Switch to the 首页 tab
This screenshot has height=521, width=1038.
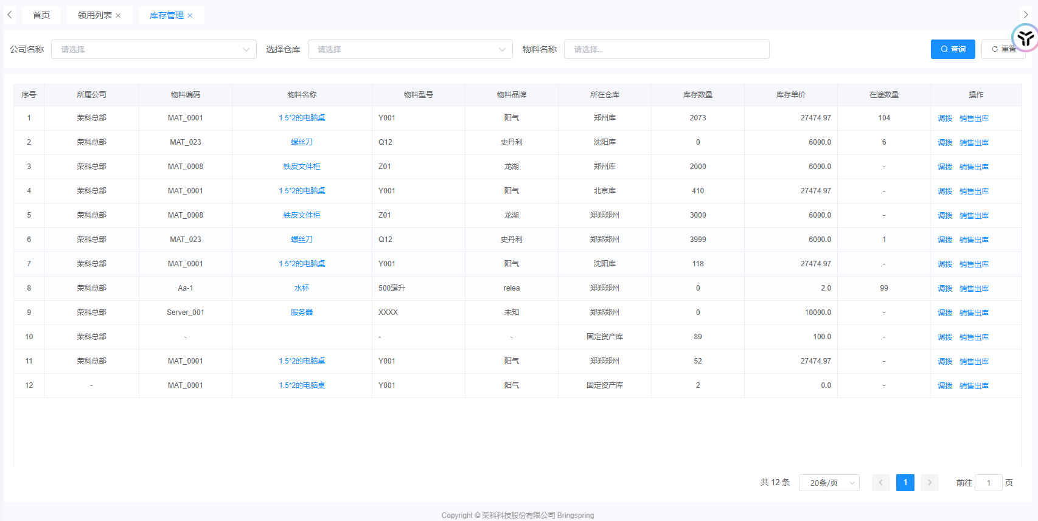tap(41, 15)
